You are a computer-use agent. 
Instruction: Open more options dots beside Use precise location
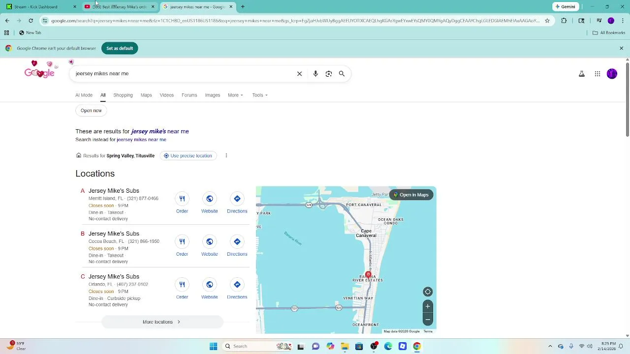[226, 156]
